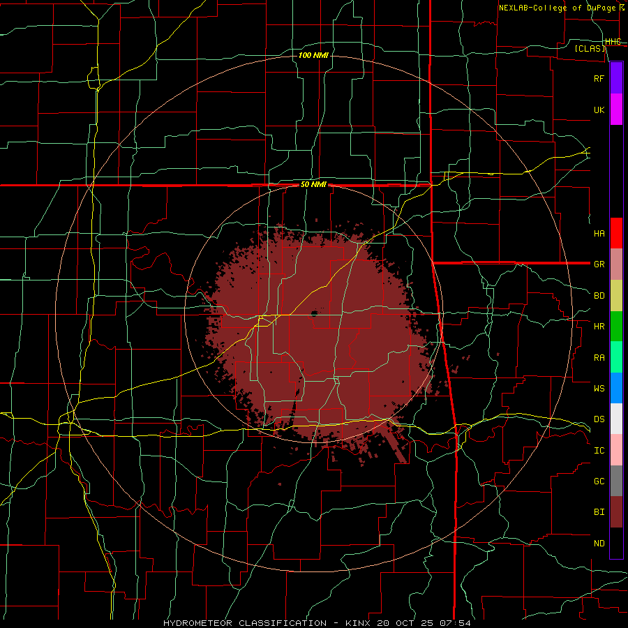Click the '[CLAS]' units label
This screenshot has height=628, width=628.
click(x=590, y=48)
